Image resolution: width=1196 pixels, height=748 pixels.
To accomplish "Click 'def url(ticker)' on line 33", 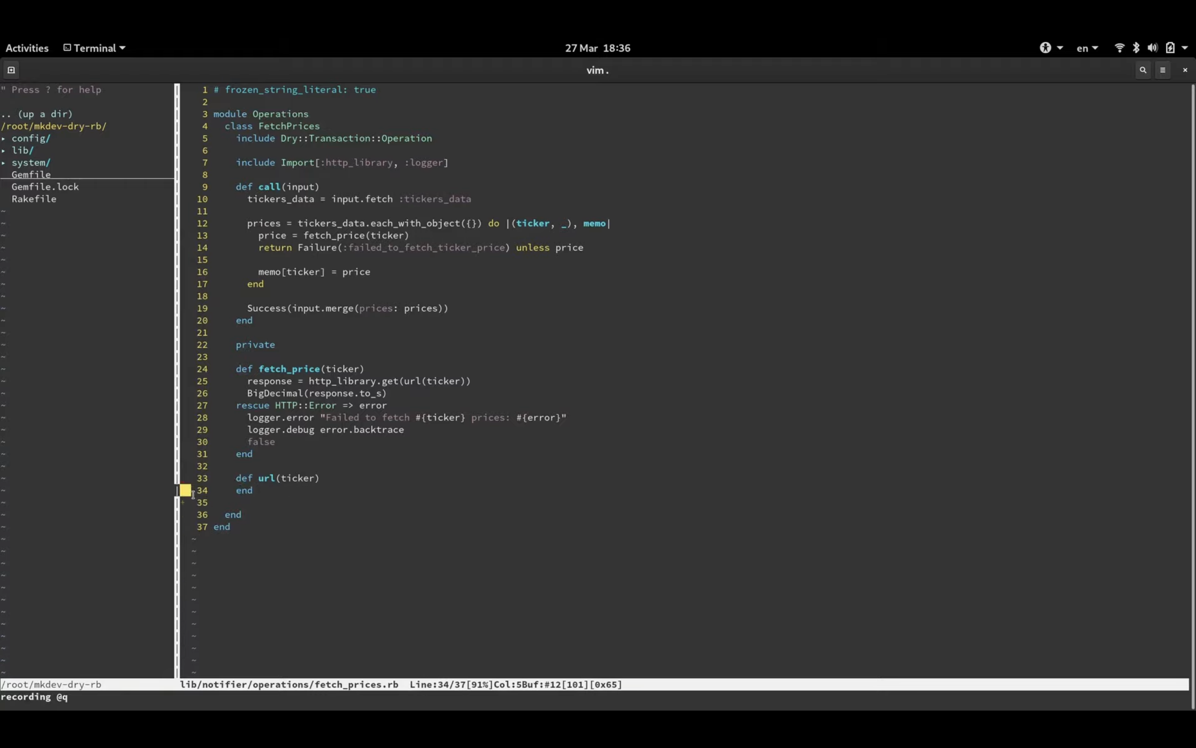I will coord(278,478).
